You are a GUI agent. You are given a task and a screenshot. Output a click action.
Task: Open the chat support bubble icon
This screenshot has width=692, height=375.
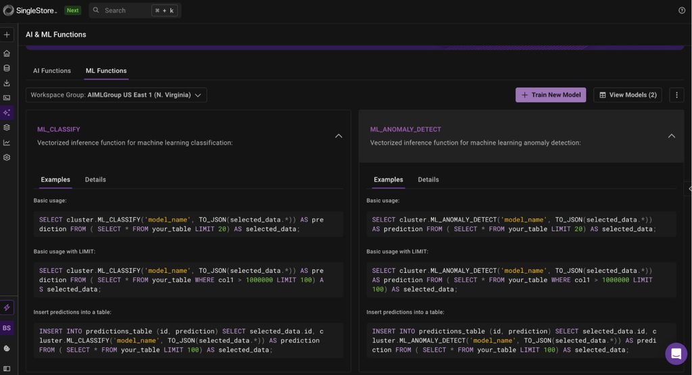click(676, 353)
